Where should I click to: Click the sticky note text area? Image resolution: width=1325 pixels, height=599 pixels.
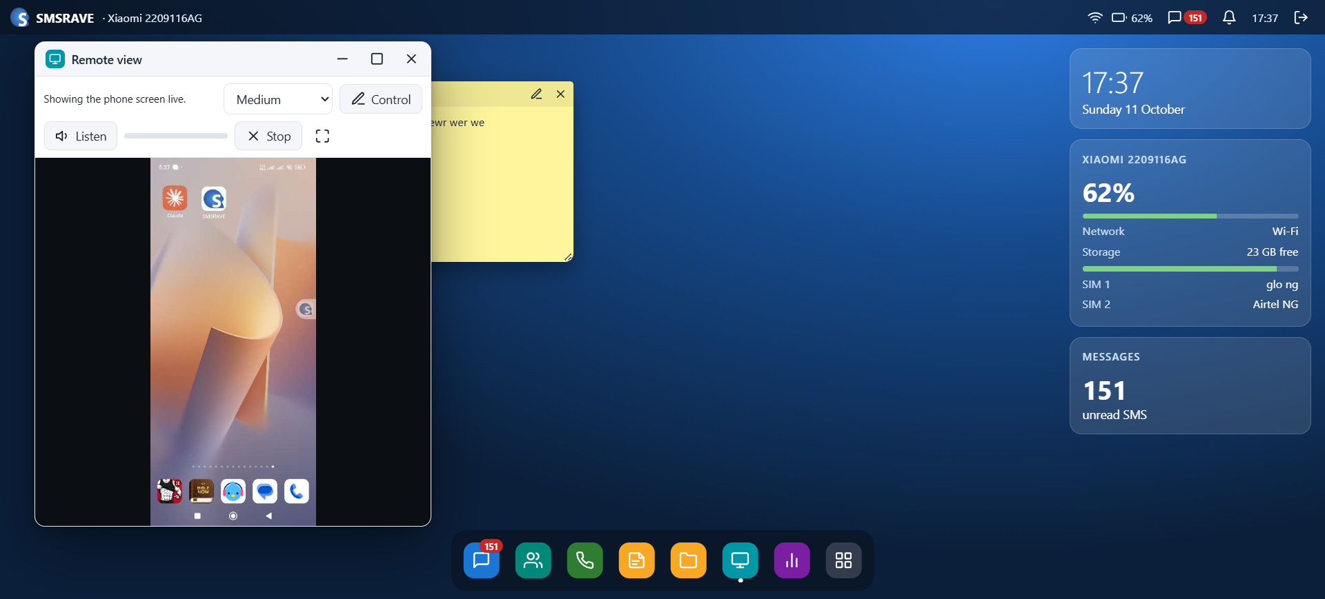502,184
